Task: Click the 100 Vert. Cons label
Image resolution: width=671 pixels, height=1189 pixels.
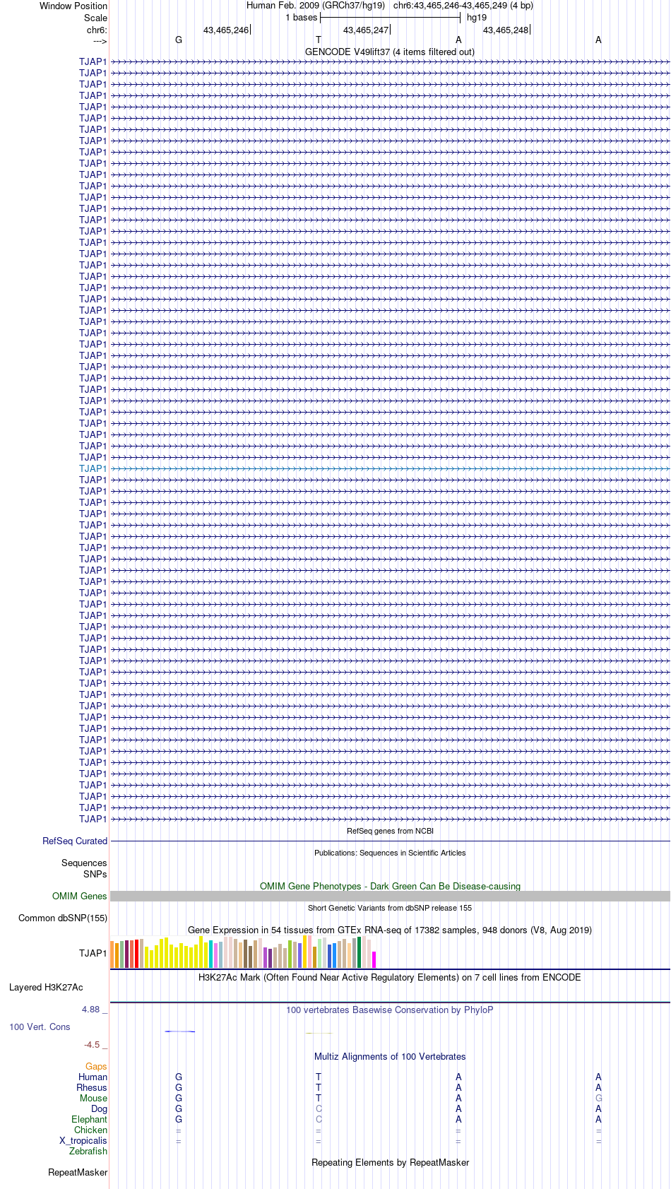Action: tap(40, 1027)
